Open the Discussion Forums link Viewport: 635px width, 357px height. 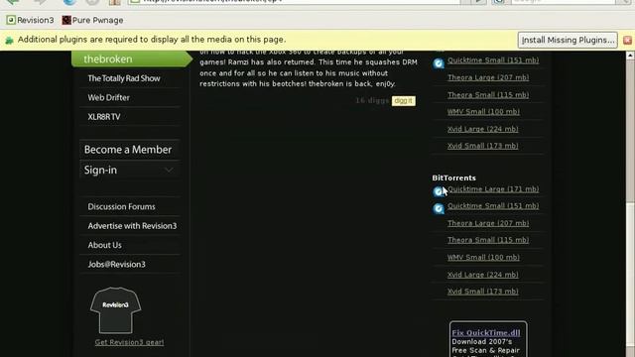(x=121, y=207)
